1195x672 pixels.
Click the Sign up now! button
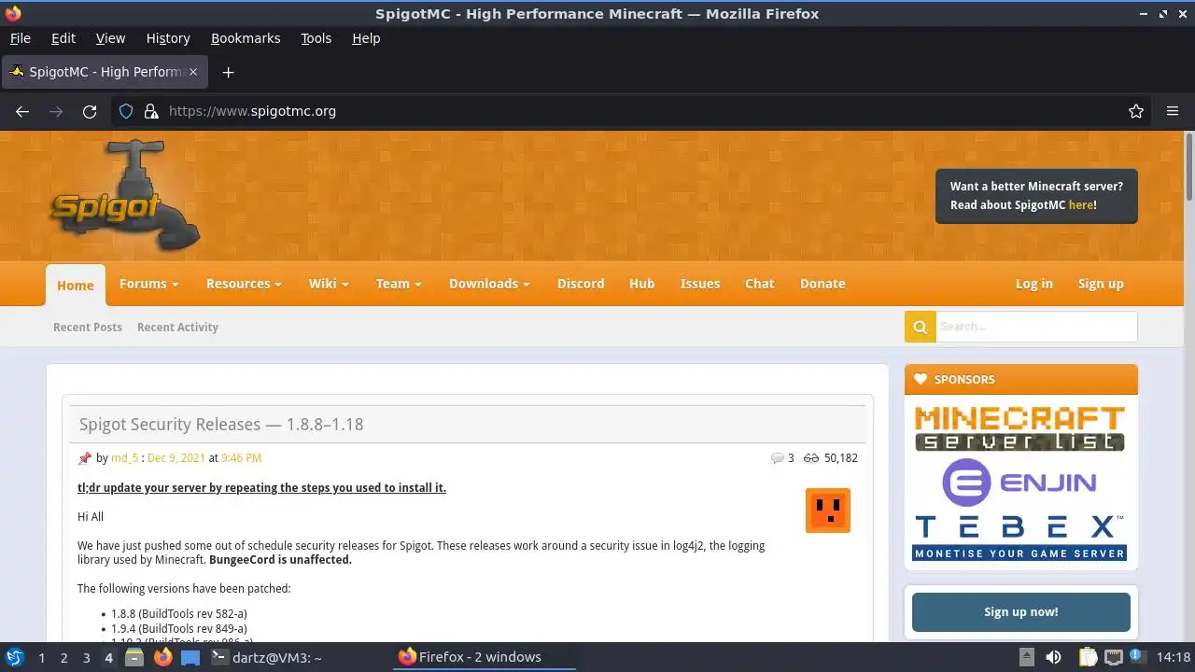[1021, 612]
